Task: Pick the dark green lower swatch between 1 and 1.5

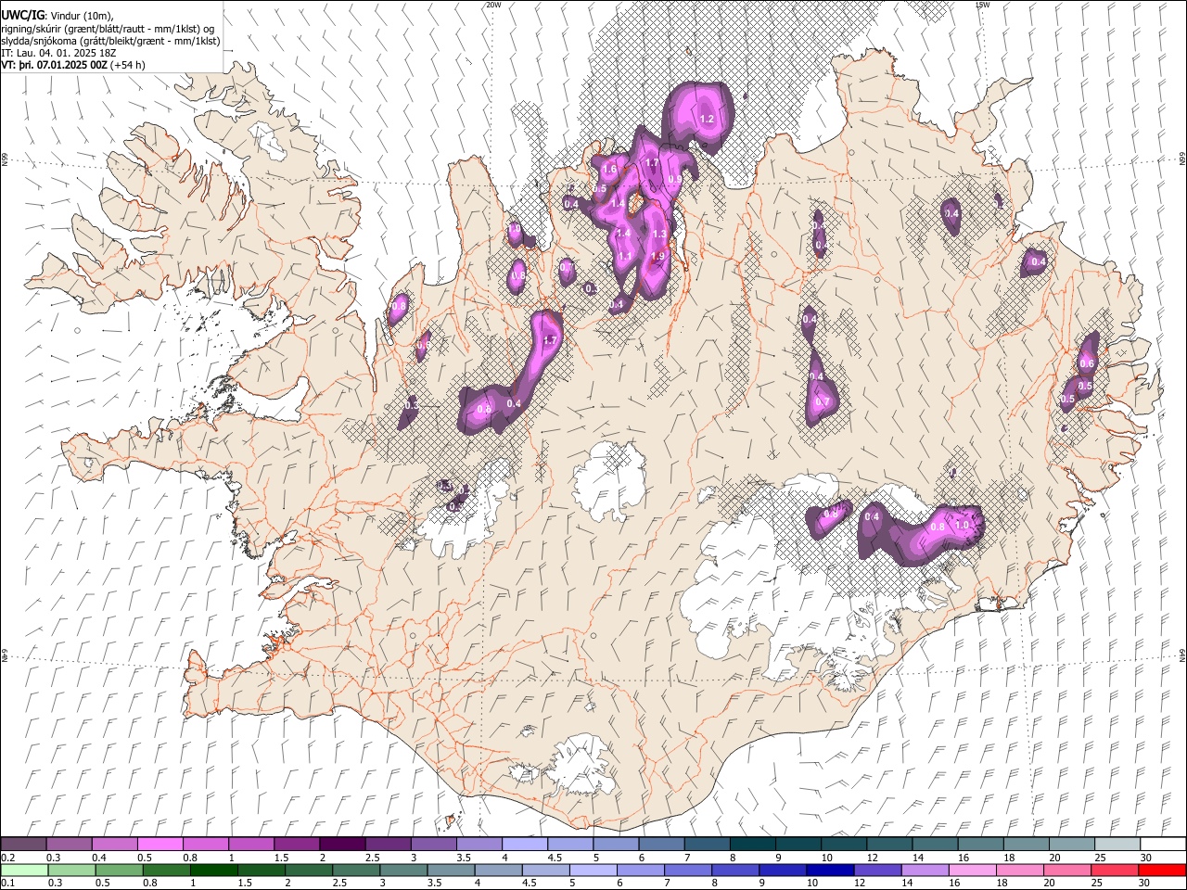Action: click(213, 870)
